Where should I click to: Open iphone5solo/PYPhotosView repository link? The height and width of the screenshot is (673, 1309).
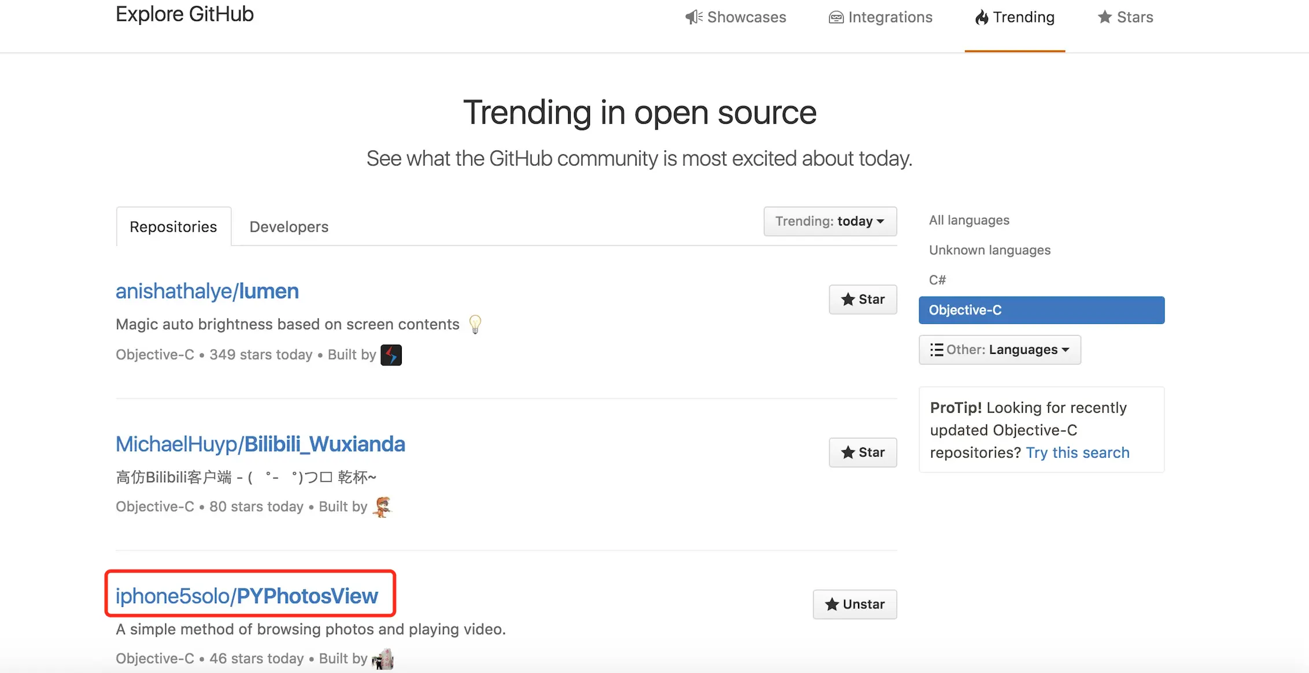[x=247, y=596]
